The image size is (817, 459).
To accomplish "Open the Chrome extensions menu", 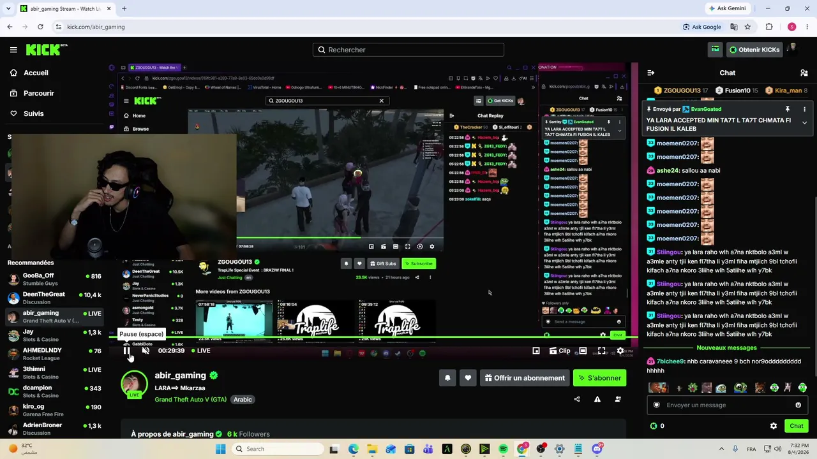I will click(x=769, y=27).
